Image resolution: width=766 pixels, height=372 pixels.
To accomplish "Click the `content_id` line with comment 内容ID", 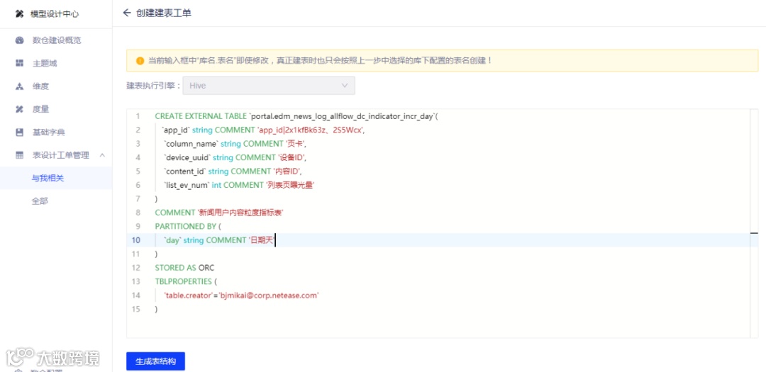I will click(233, 171).
